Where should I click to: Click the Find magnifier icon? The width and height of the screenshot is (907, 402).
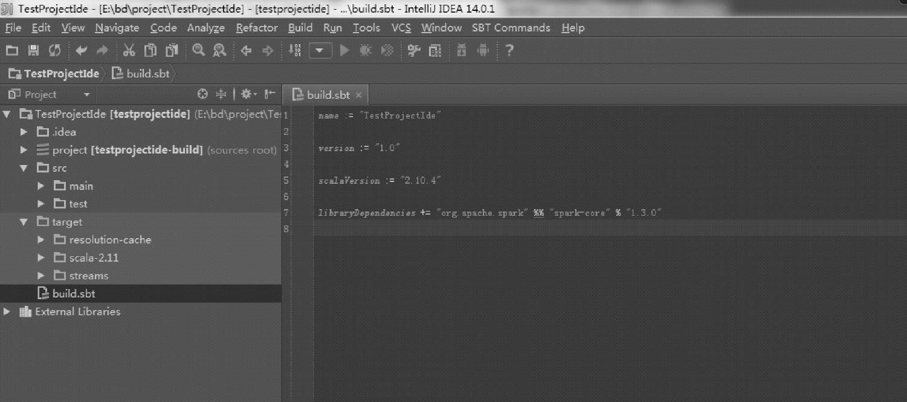(x=198, y=51)
